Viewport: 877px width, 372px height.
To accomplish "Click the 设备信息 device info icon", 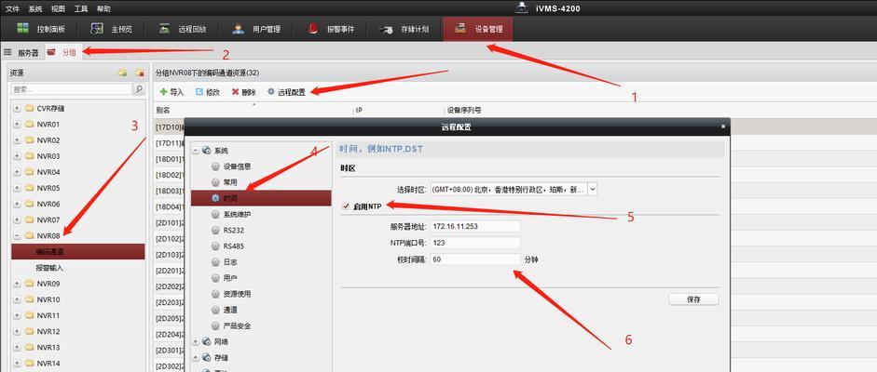I will click(x=216, y=166).
